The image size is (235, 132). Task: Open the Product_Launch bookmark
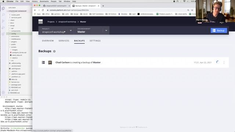pos(165,14)
